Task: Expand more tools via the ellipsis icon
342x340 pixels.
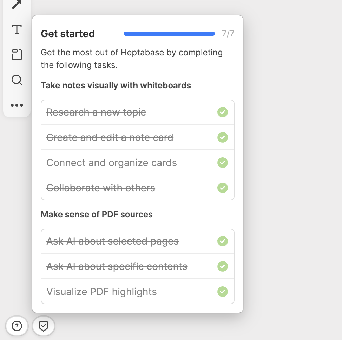Action: [x=17, y=105]
